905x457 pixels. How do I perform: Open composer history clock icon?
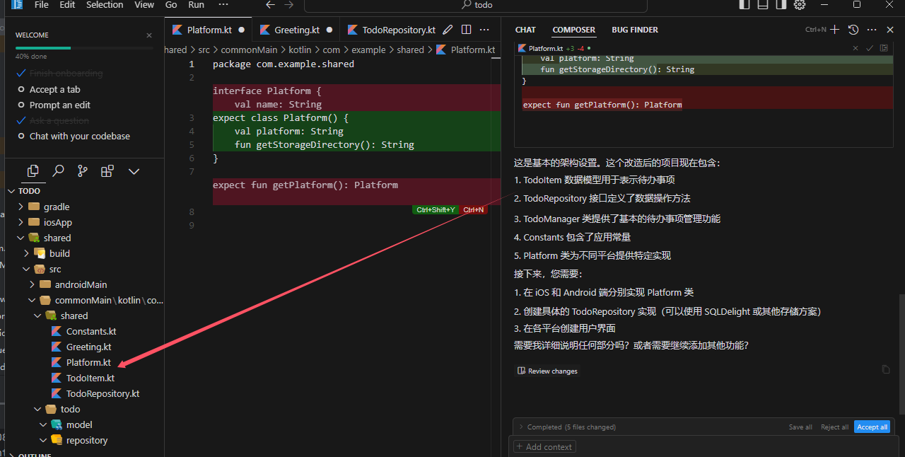click(x=853, y=30)
